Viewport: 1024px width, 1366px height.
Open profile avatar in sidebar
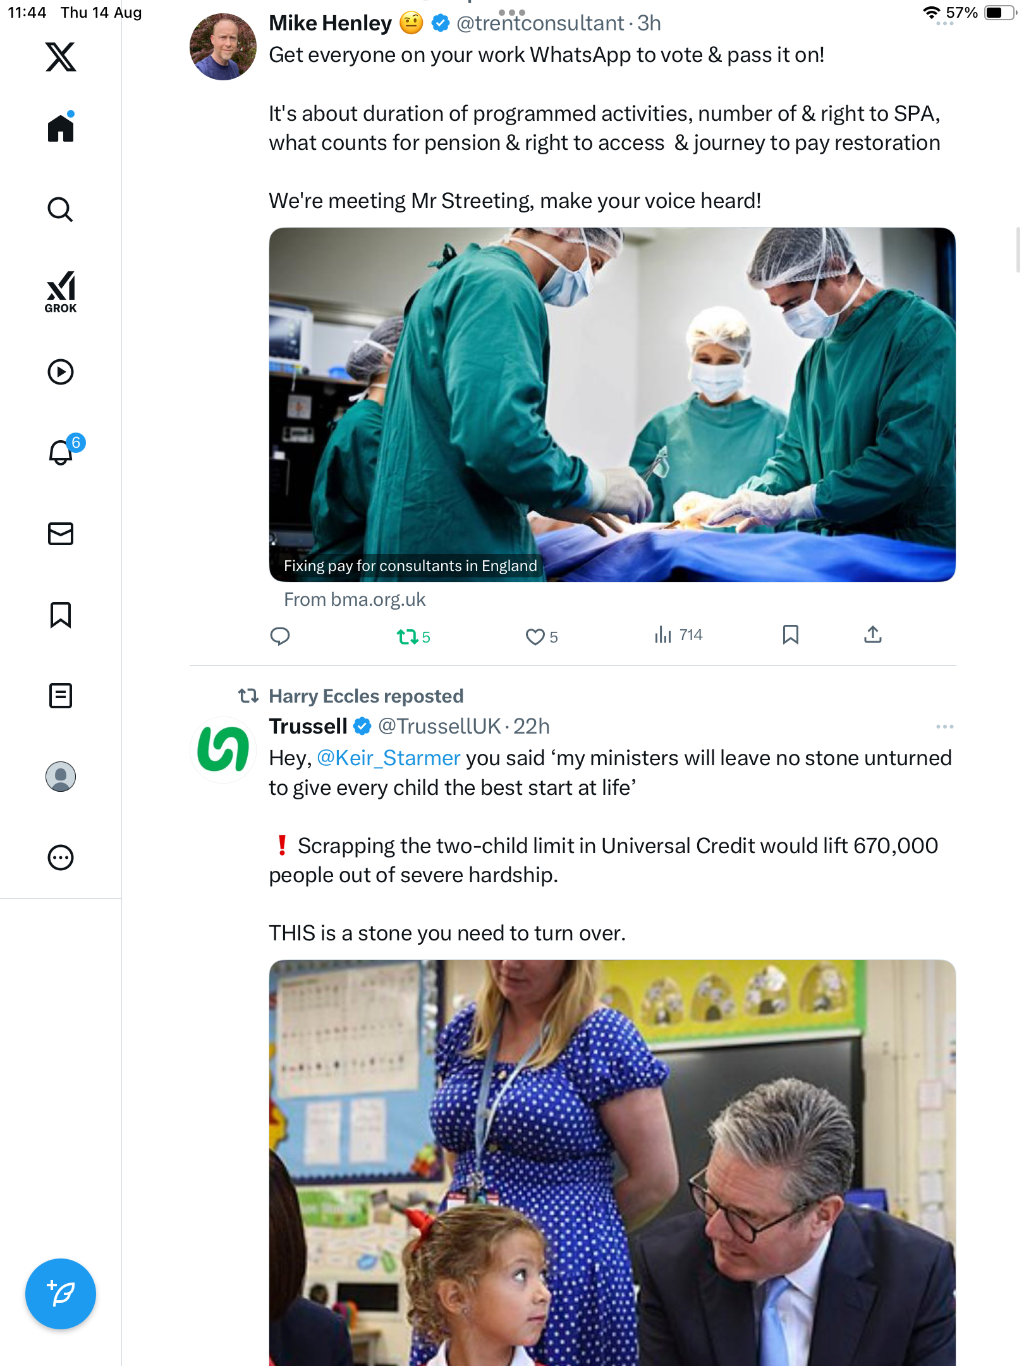pyautogui.click(x=61, y=777)
